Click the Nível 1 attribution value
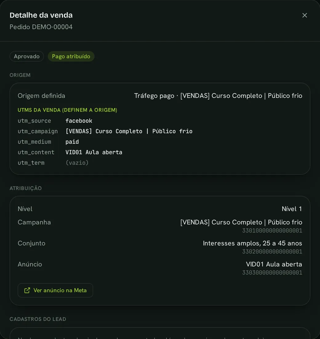320x339 pixels. pyautogui.click(x=292, y=209)
